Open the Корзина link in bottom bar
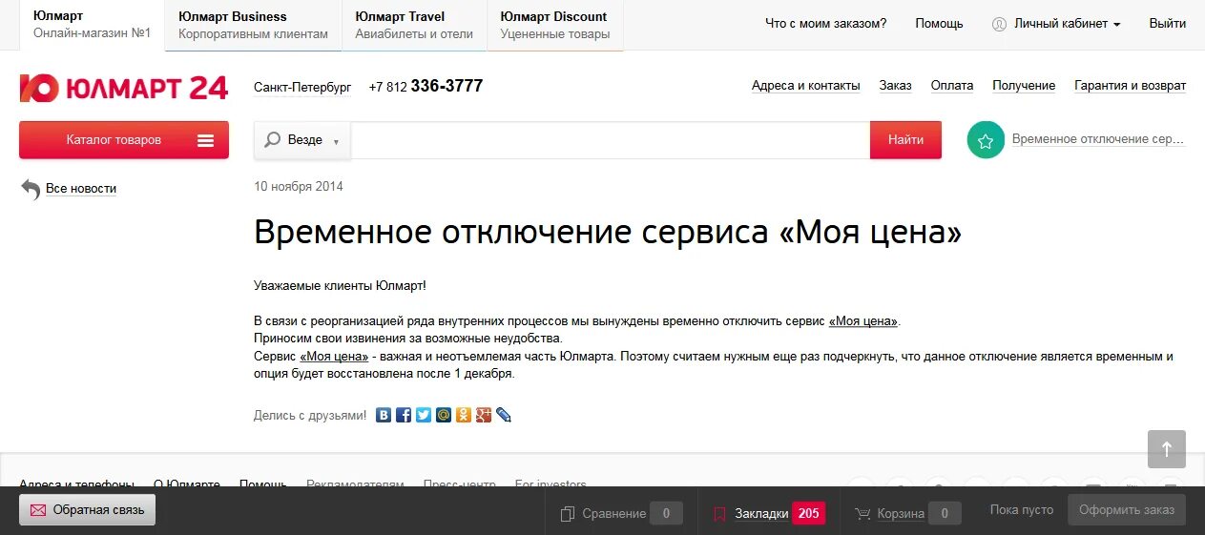 [901, 514]
